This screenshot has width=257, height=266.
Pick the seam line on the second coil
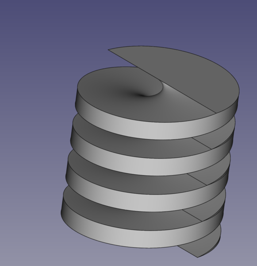coord(201,143)
